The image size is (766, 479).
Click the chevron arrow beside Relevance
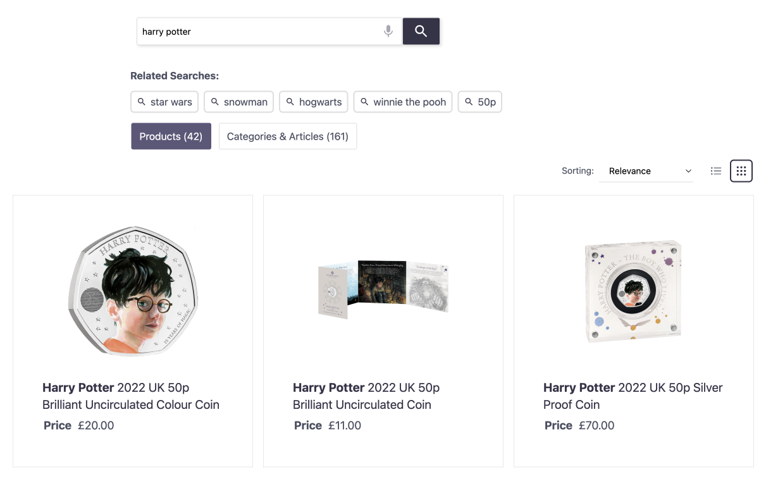(x=688, y=171)
